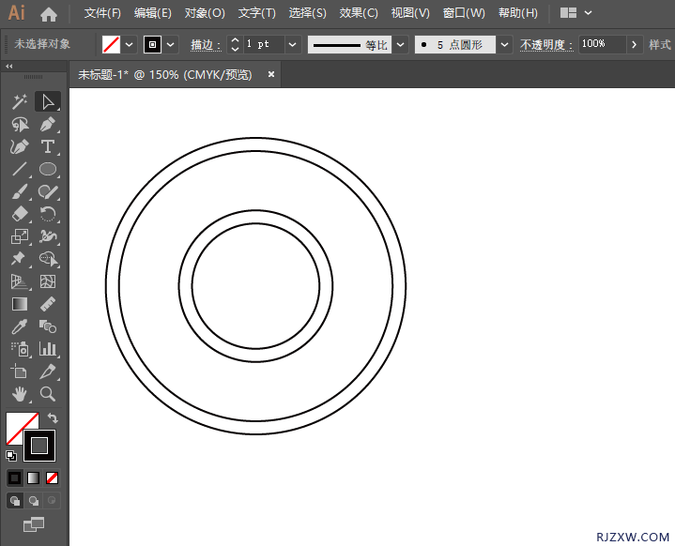Swap fill and stroke colors
This screenshot has height=546, width=675.
click(53, 418)
